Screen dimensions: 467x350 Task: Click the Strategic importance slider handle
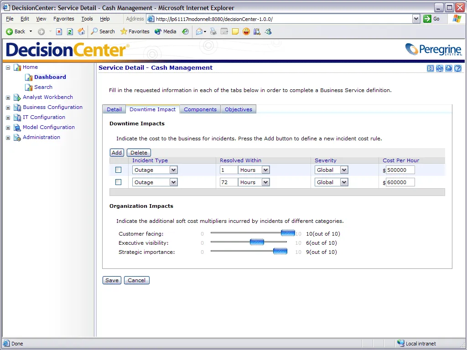point(280,251)
